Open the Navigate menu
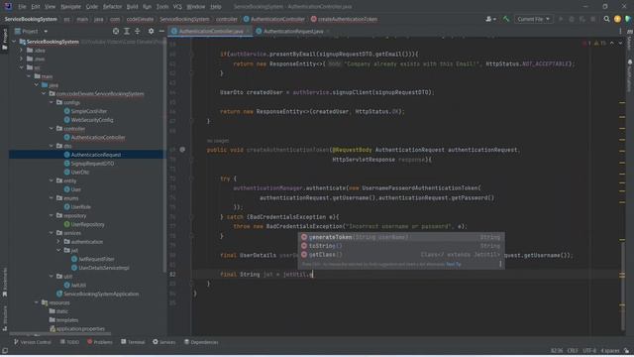 (x=70, y=7)
